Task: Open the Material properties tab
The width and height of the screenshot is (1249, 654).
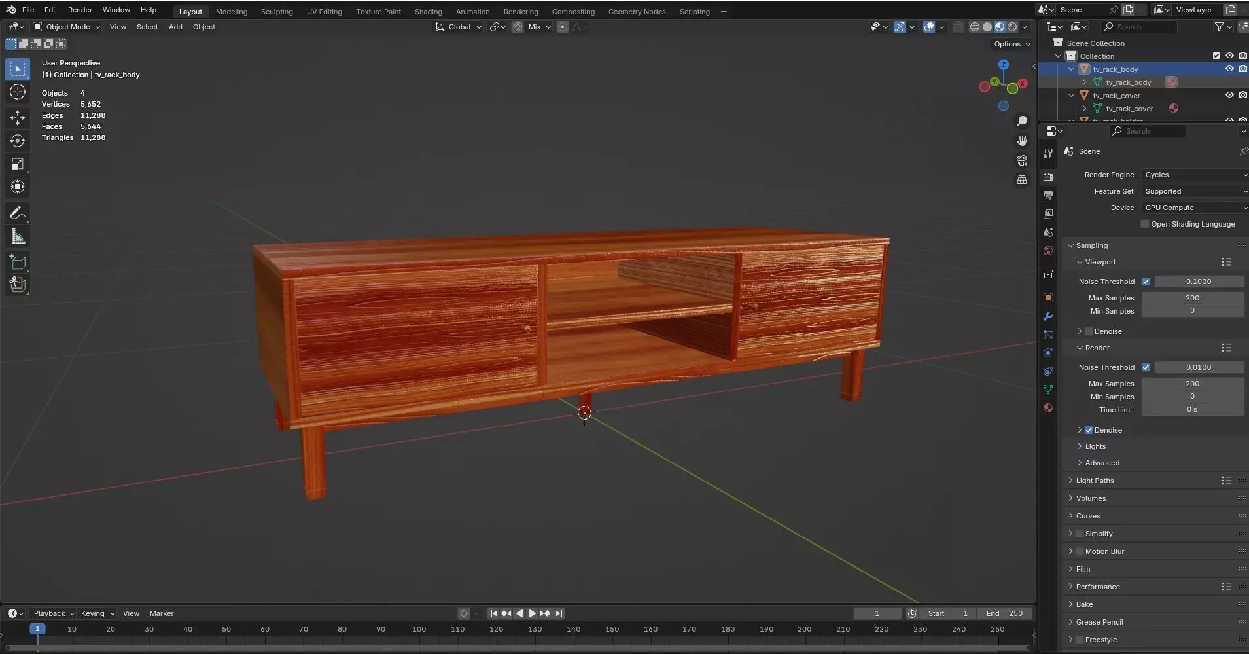Action: coord(1048,408)
